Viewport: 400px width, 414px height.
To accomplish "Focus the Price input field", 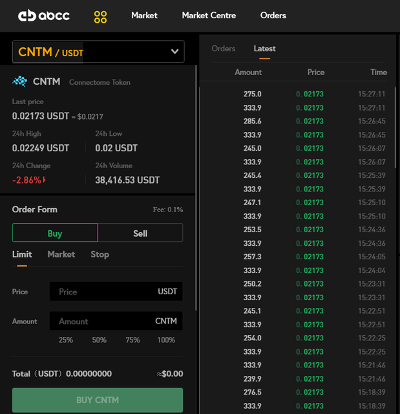I will [x=116, y=292].
